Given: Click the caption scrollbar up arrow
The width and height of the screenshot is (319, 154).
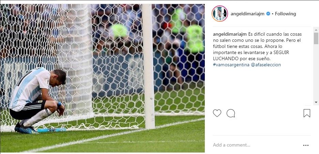Looking at the screenshot, I should click(x=316, y=30).
